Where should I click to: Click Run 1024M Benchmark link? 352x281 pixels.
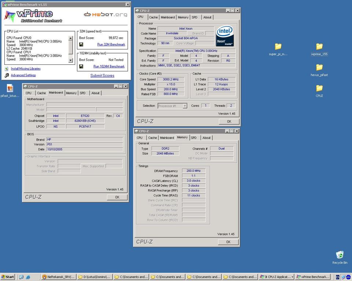(x=109, y=66)
